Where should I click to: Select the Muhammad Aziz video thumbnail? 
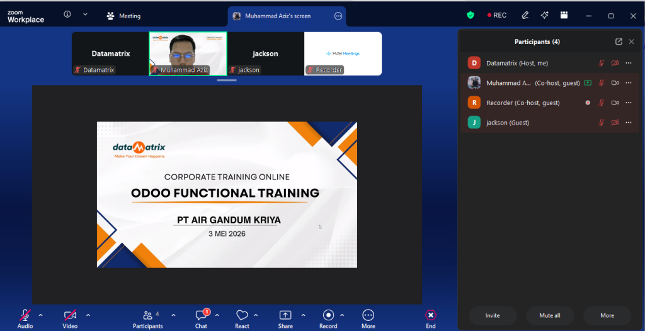(x=188, y=53)
